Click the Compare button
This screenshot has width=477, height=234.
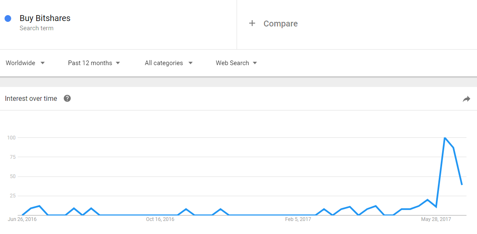[280, 24]
